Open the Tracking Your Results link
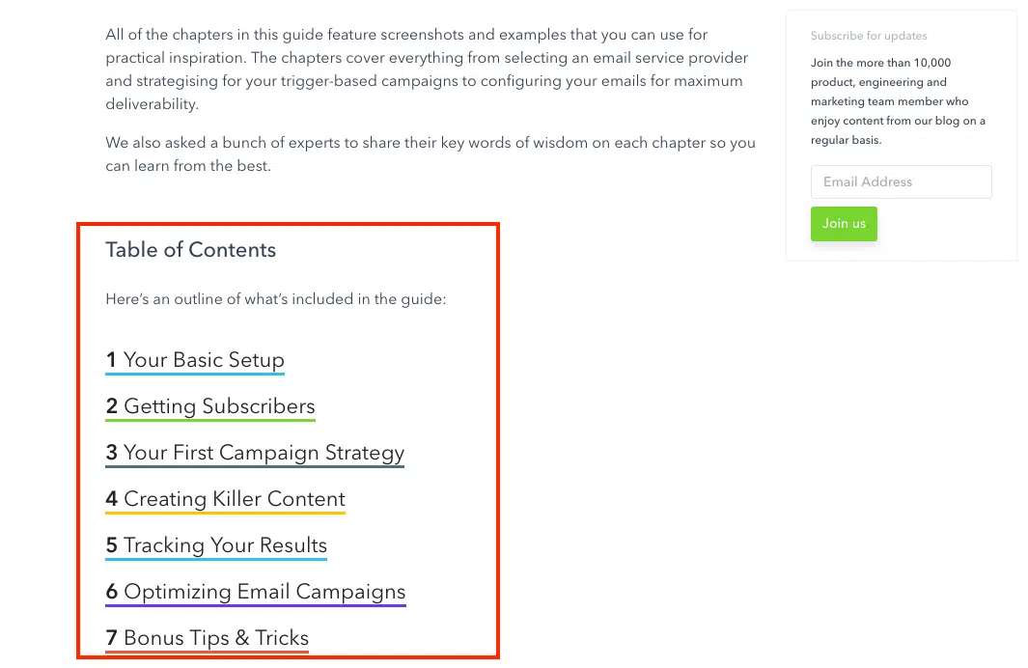This screenshot has height=668, width=1028. click(216, 545)
